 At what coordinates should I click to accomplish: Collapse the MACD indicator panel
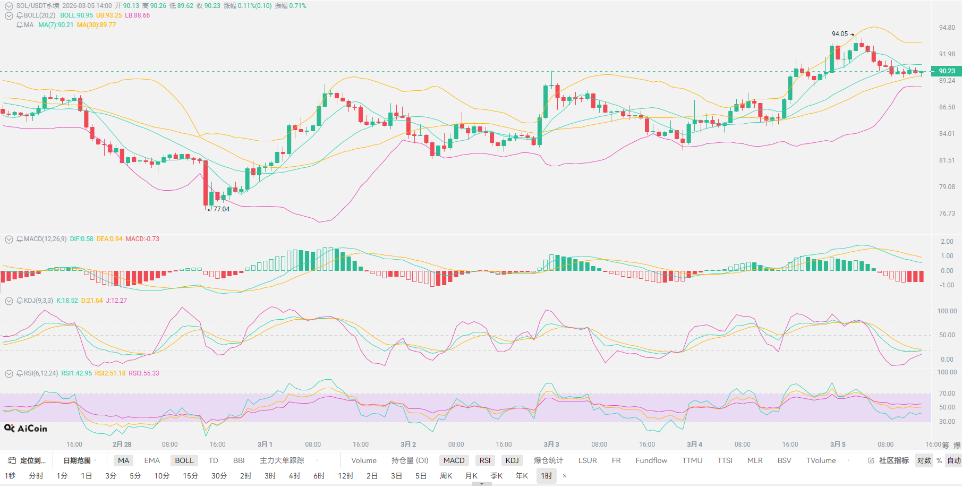click(9, 239)
